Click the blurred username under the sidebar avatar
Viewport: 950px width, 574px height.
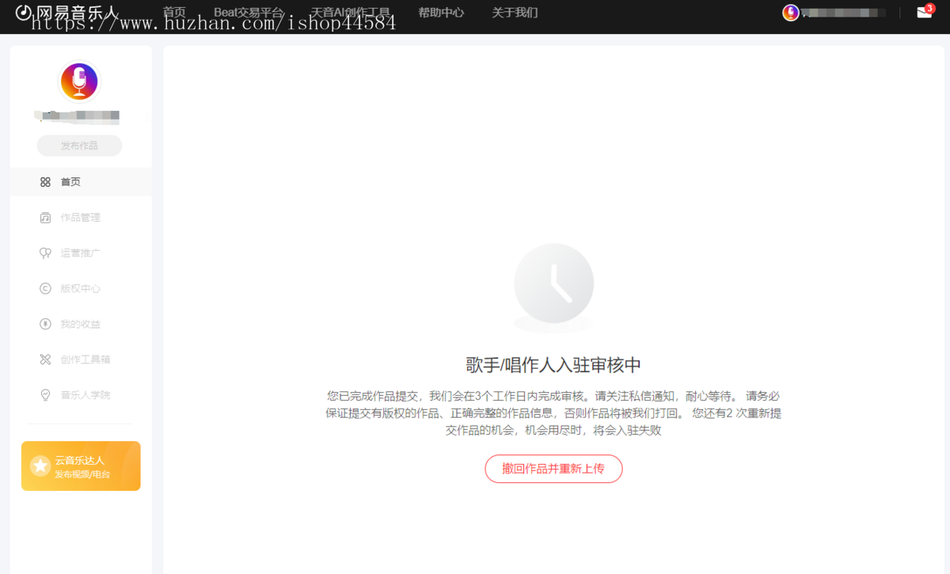(x=79, y=116)
